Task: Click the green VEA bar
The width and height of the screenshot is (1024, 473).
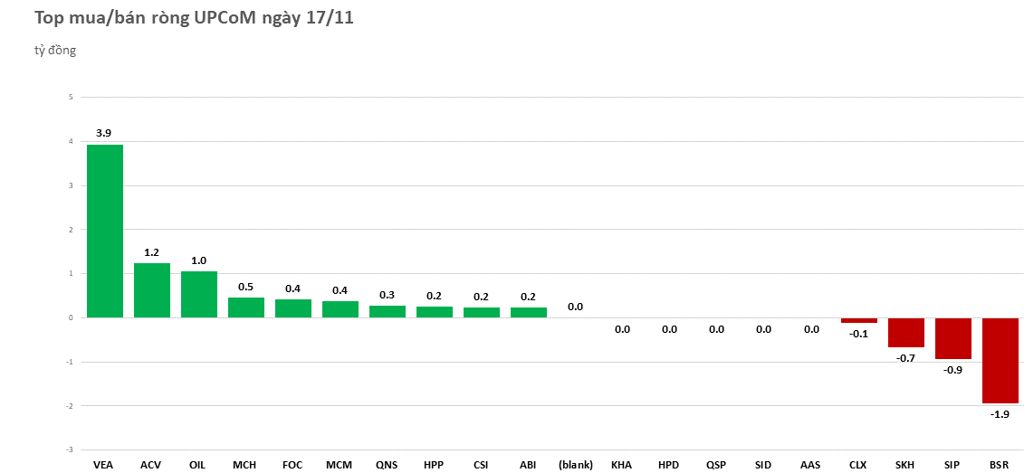Action: 105,231
